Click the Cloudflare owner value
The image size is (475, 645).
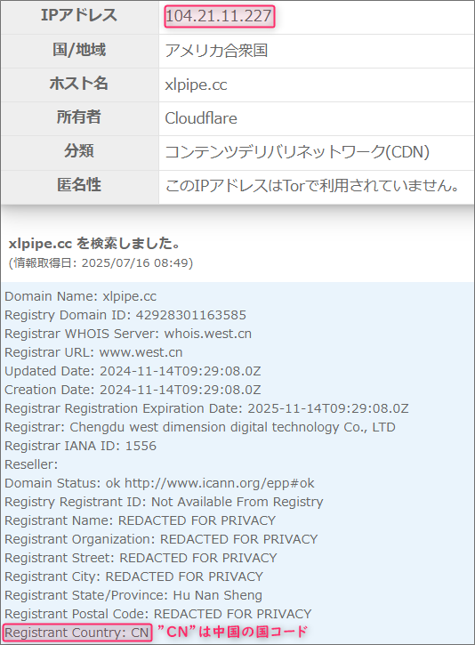click(x=201, y=118)
